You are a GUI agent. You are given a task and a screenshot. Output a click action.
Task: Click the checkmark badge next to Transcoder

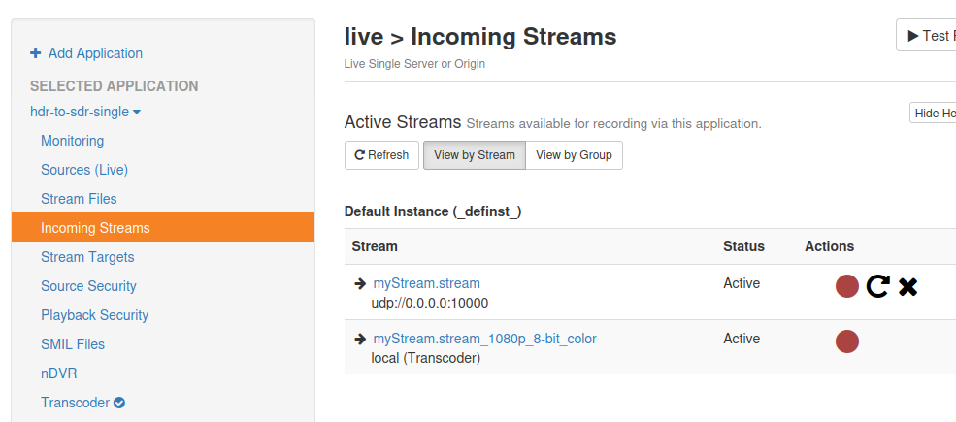[119, 403]
